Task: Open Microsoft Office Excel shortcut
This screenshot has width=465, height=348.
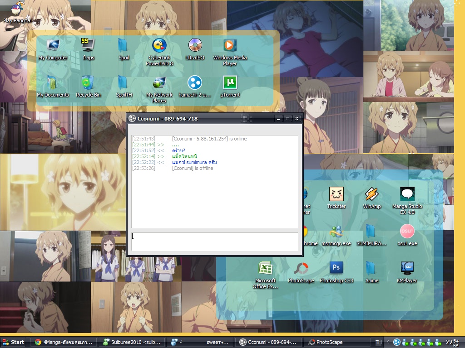Action: [x=265, y=275]
